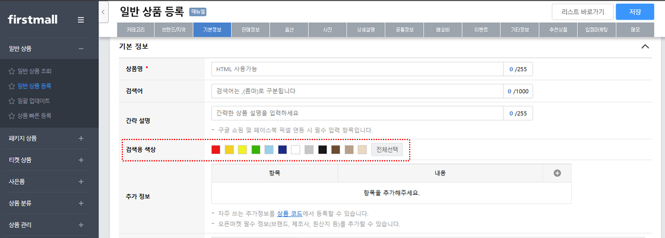Viewport: 665px width, 238px height.
Task: Open the 공통정보 tab
Action: (404, 30)
